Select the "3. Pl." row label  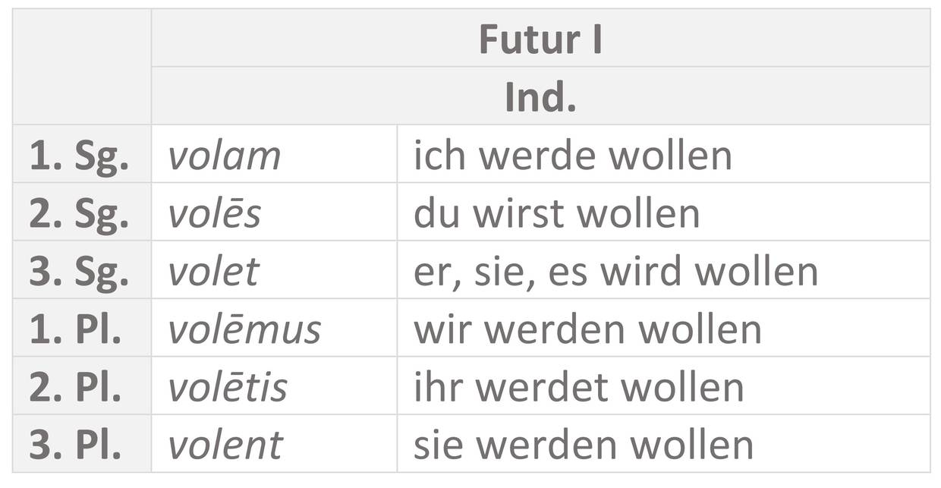tap(75, 445)
